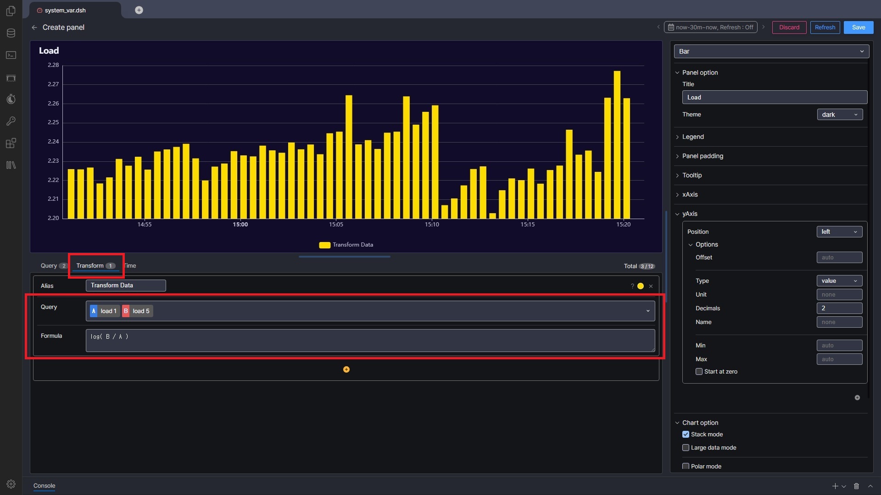Open the timer sidebar icon

[11, 99]
